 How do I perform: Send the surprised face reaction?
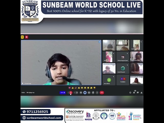pos(85,88)
